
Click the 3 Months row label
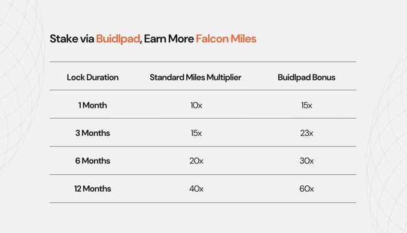tap(93, 133)
